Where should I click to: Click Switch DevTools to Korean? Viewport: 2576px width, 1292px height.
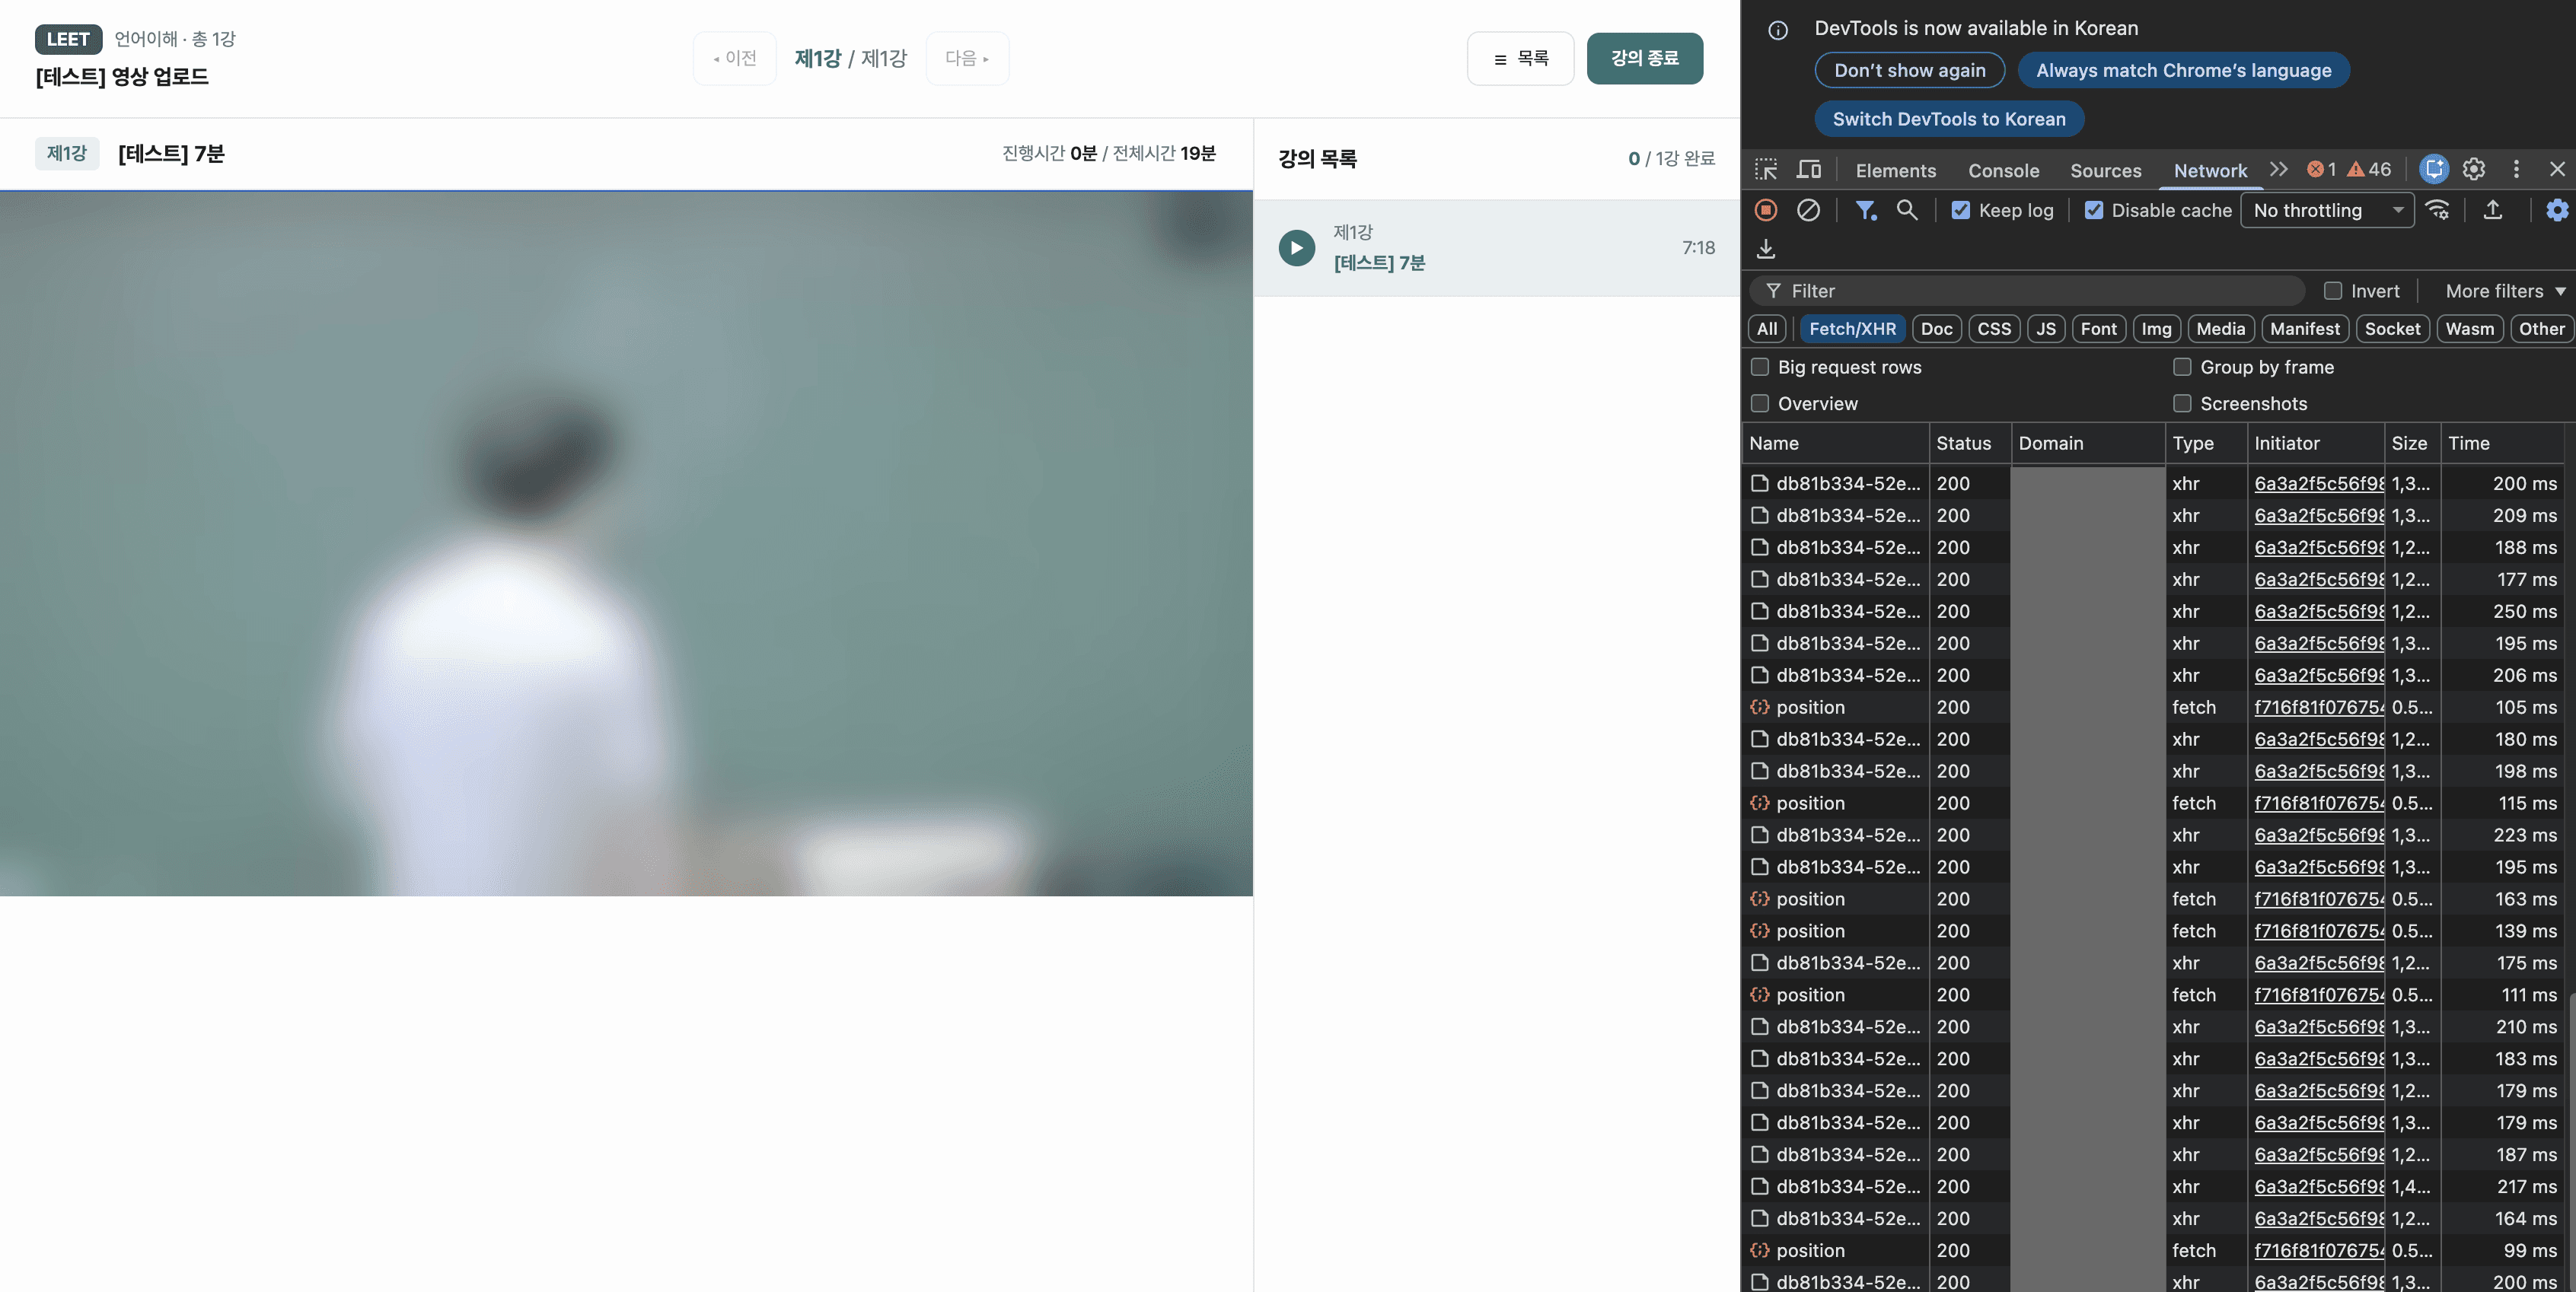coord(1948,119)
